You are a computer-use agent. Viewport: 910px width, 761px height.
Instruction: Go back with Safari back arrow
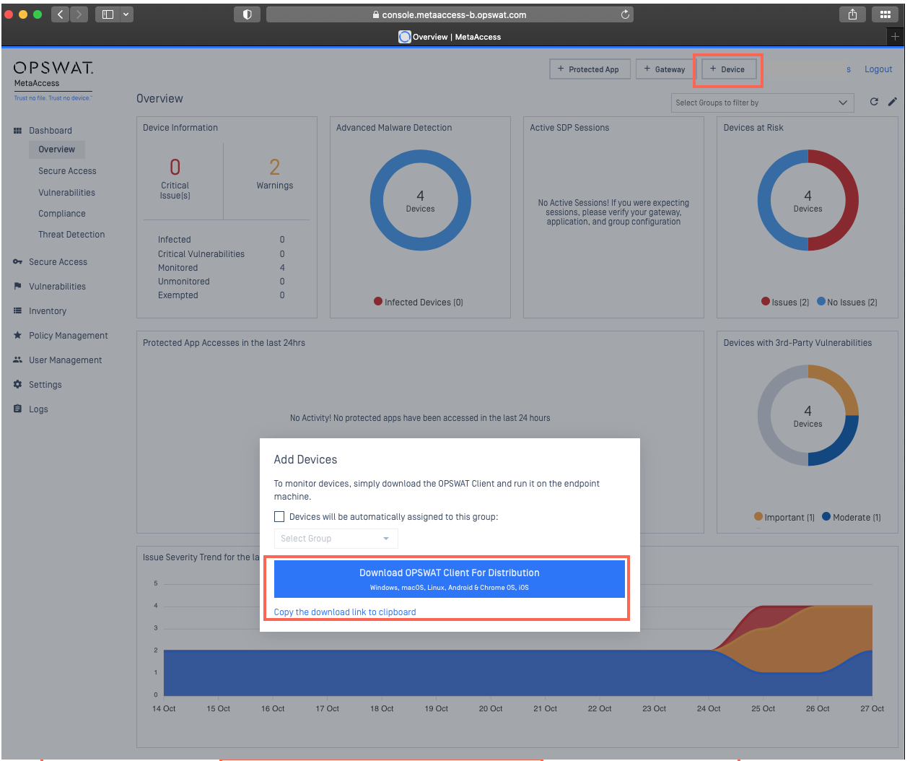coord(61,14)
